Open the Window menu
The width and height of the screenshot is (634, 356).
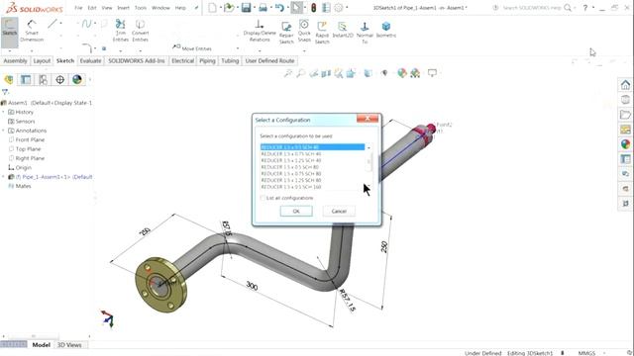(x=160, y=8)
